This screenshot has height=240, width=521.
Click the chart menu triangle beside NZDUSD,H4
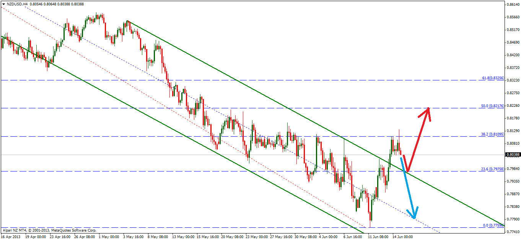point(3,4)
